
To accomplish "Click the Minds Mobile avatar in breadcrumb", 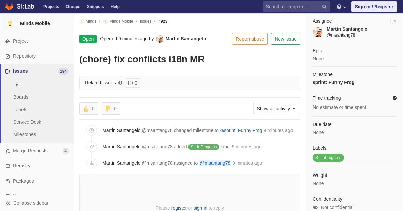I will coord(105,21).
